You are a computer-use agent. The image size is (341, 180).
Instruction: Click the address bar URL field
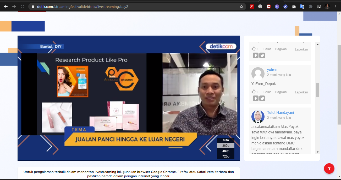131,7
